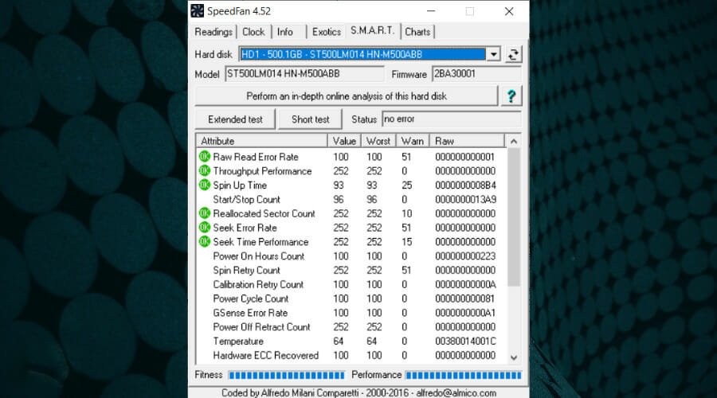This screenshot has height=398, width=717.
Task: Click the SpeedFan app icon in title bar
Action: [x=197, y=11]
